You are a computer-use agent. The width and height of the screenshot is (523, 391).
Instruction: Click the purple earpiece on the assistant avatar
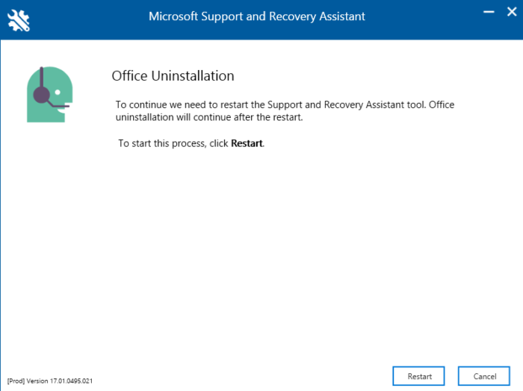coord(43,95)
